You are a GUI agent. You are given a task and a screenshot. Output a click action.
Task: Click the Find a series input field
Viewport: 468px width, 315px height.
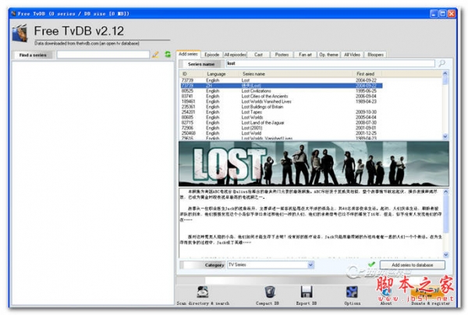(103, 55)
